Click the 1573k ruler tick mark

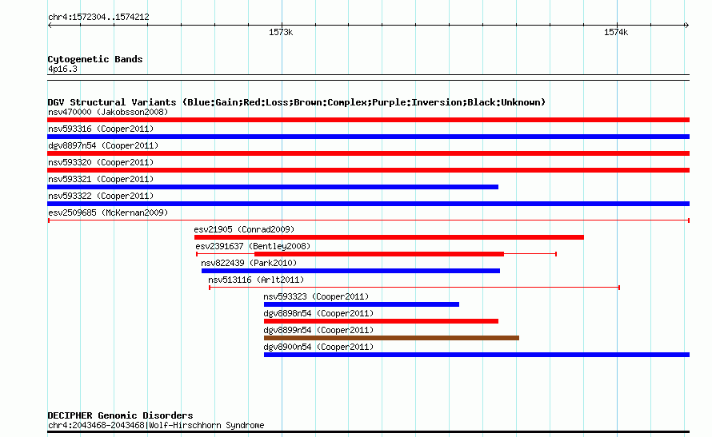(282, 24)
